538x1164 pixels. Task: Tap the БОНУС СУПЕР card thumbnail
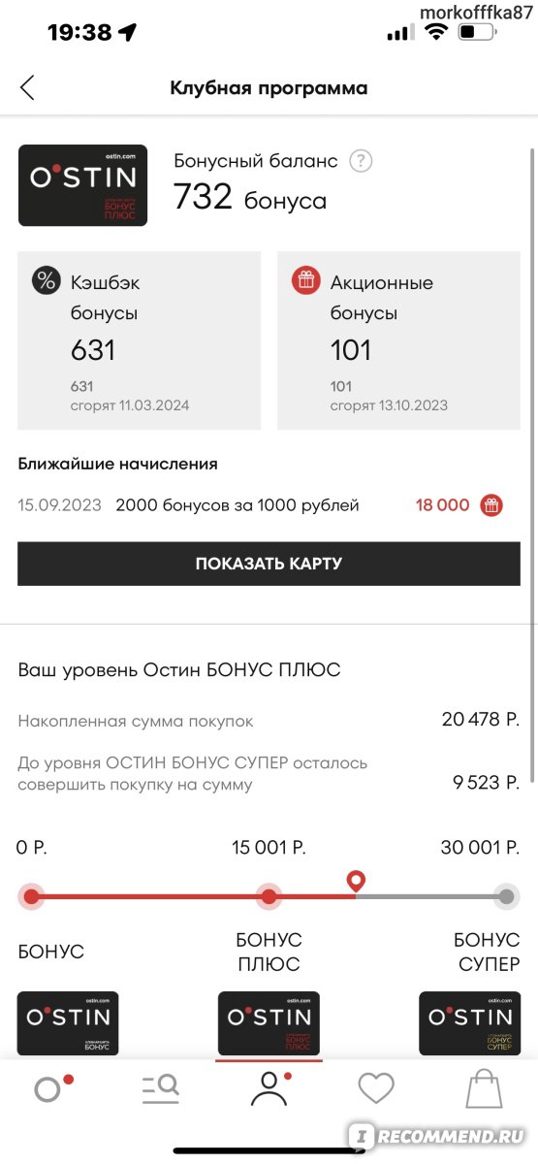pos(469,1023)
